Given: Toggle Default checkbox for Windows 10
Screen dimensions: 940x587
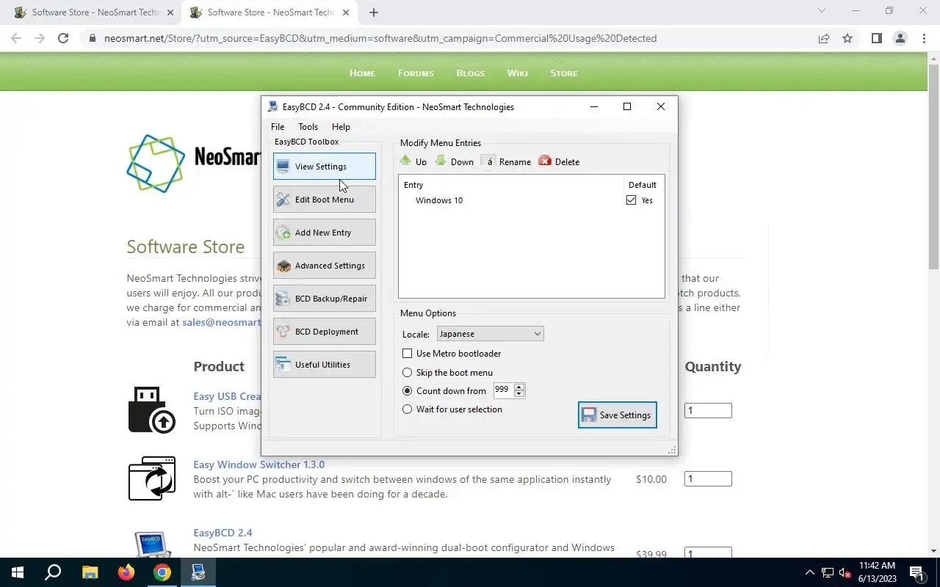Looking at the screenshot, I should tap(631, 200).
